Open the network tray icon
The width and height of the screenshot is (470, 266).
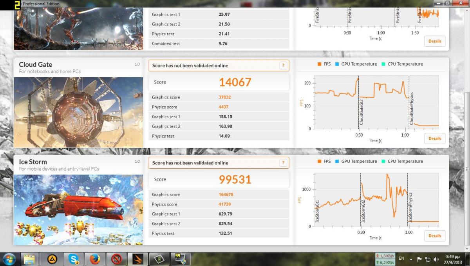click(x=428, y=259)
